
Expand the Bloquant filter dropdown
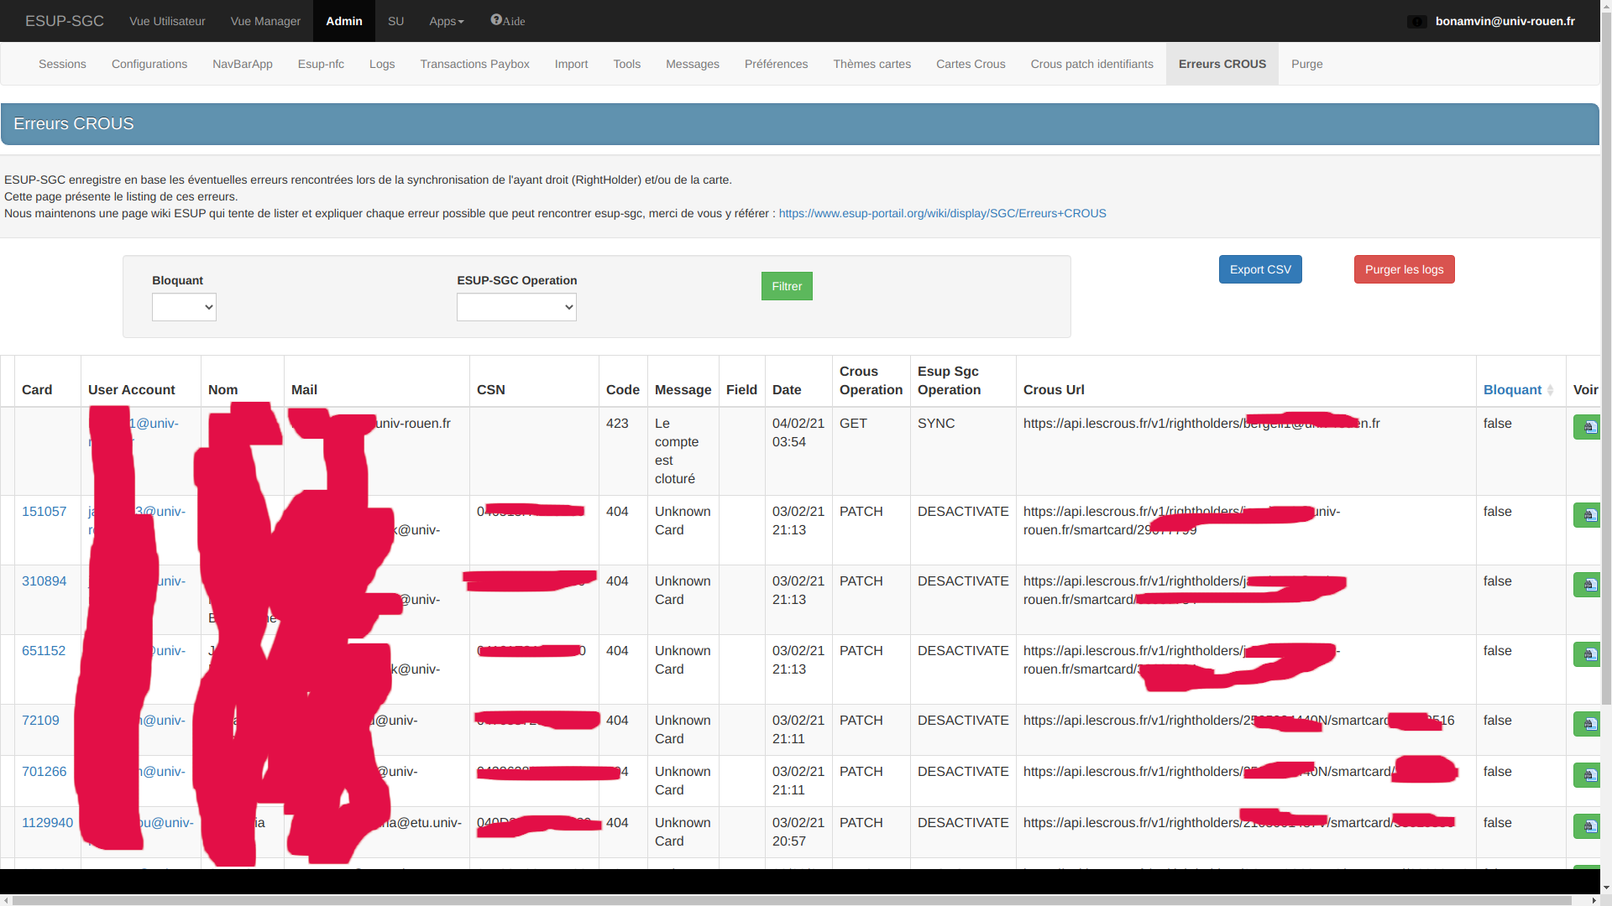pos(184,308)
